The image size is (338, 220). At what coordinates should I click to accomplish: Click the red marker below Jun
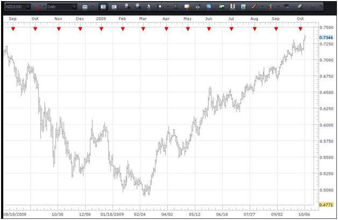coord(209,29)
